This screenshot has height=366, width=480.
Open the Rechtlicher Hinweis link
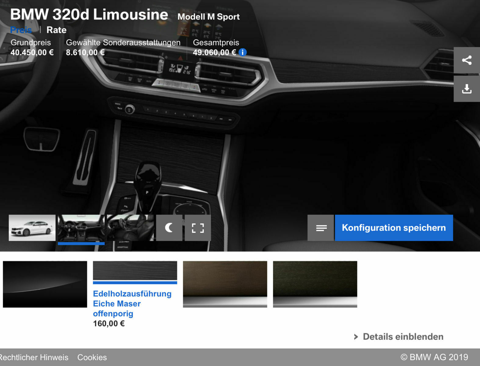coord(34,357)
